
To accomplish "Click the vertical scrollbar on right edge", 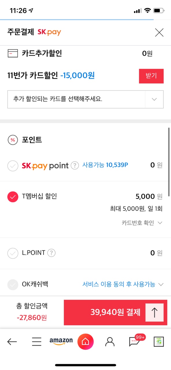I will (x=169, y=162).
